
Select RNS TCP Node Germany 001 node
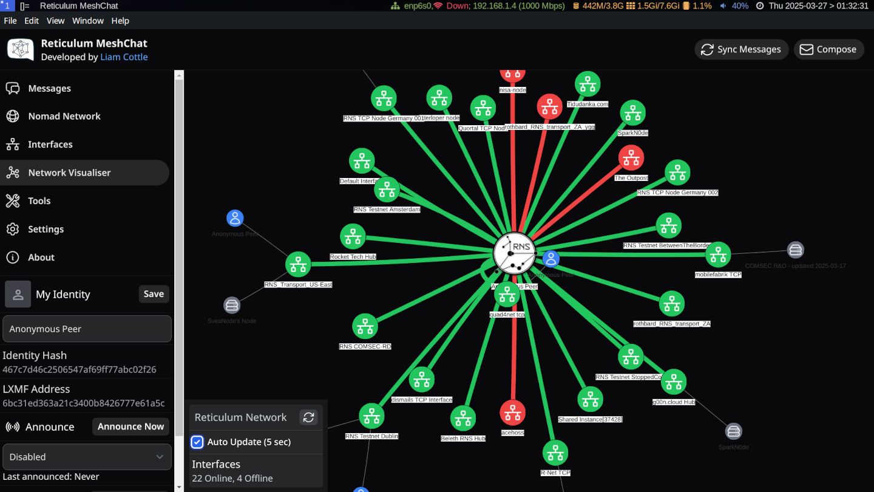tap(384, 98)
